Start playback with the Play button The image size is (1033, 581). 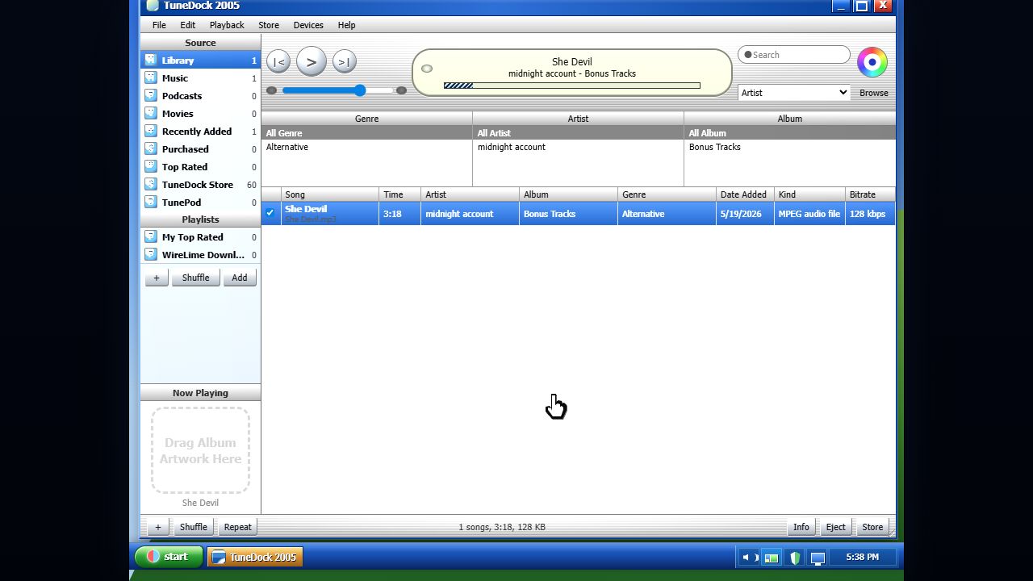[311, 61]
